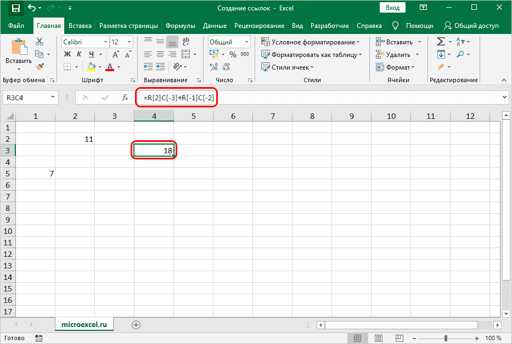This screenshot has width=512, height=344.
Task: Click Общий доступ share button
Action: tap(471, 26)
